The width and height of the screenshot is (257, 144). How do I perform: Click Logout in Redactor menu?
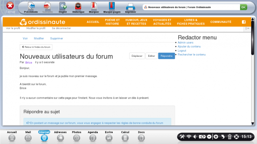pos(182,51)
